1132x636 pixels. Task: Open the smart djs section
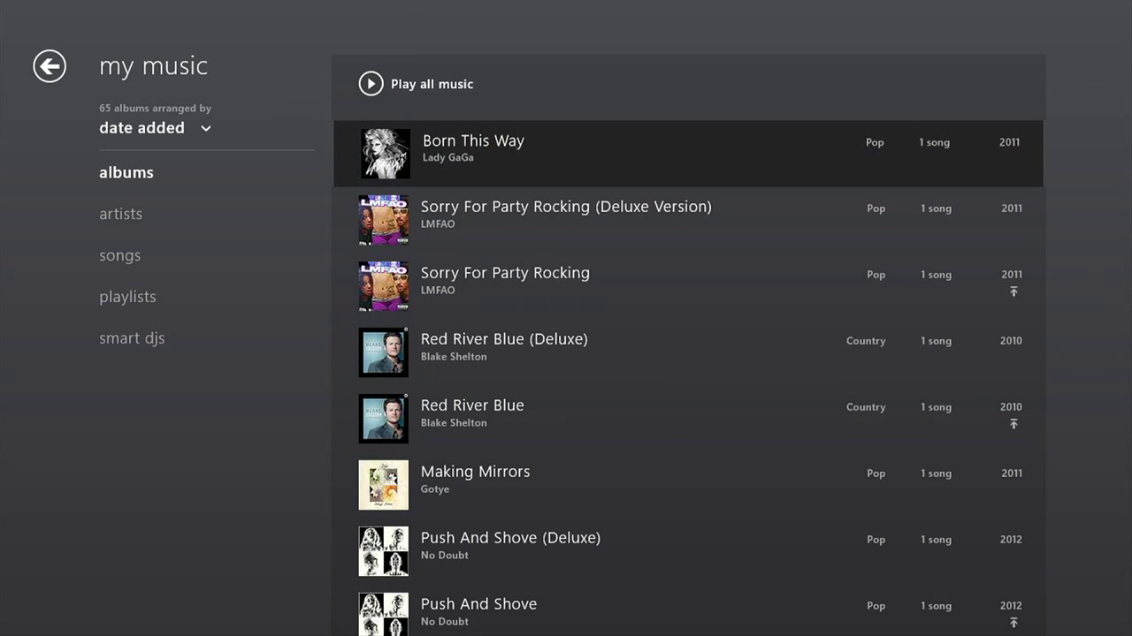pyautogui.click(x=132, y=338)
